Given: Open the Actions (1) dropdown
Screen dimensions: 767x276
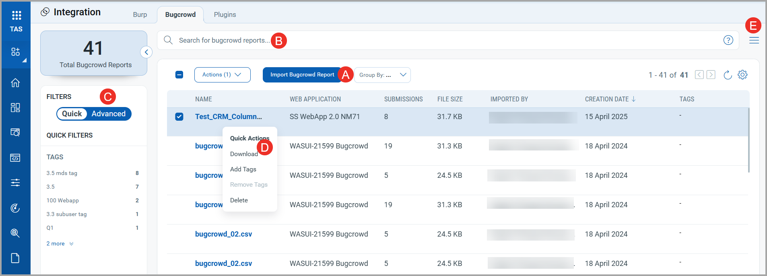Looking at the screenshot, I should tap(222, 75).
